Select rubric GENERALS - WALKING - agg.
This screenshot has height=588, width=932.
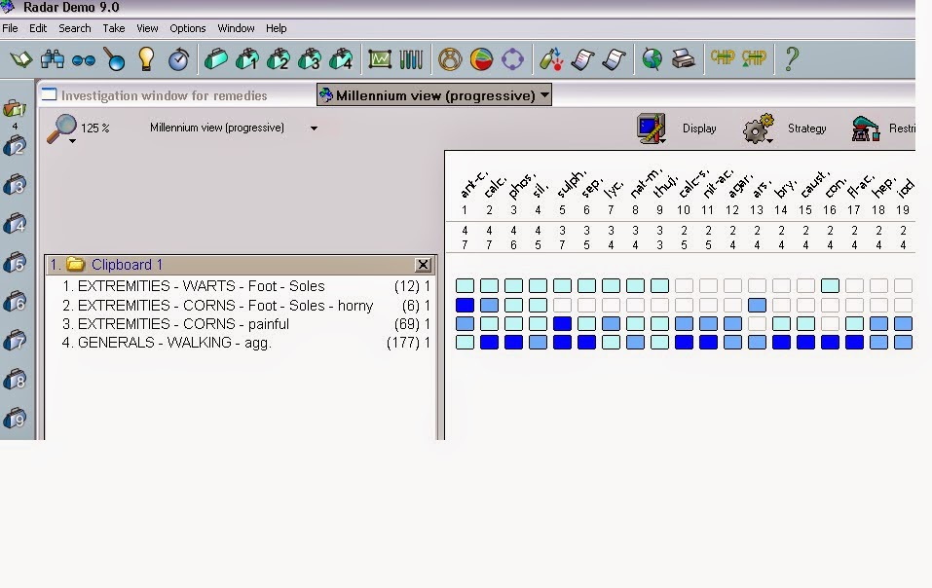click(174, 343)
